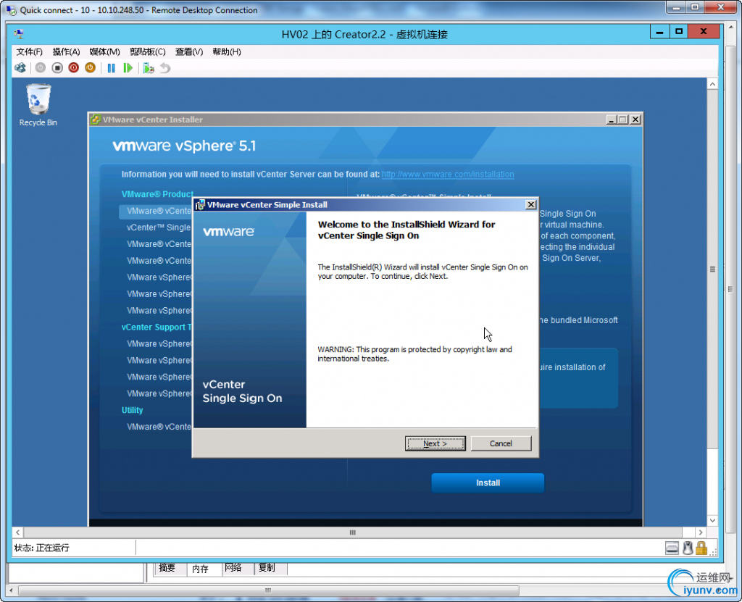The image size is (742, 602).
Task: Click the gold lock status icon
Action: (701, 548)
